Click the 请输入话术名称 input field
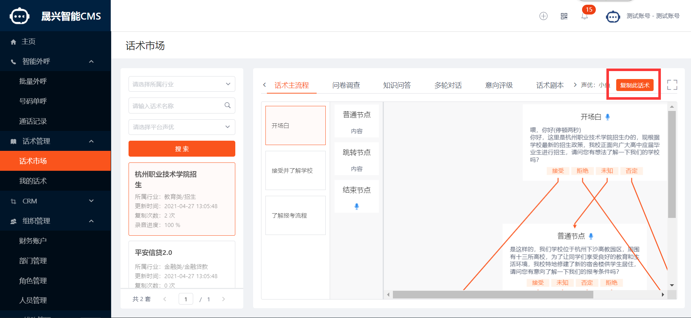691x318 pixels. point(182,106)
